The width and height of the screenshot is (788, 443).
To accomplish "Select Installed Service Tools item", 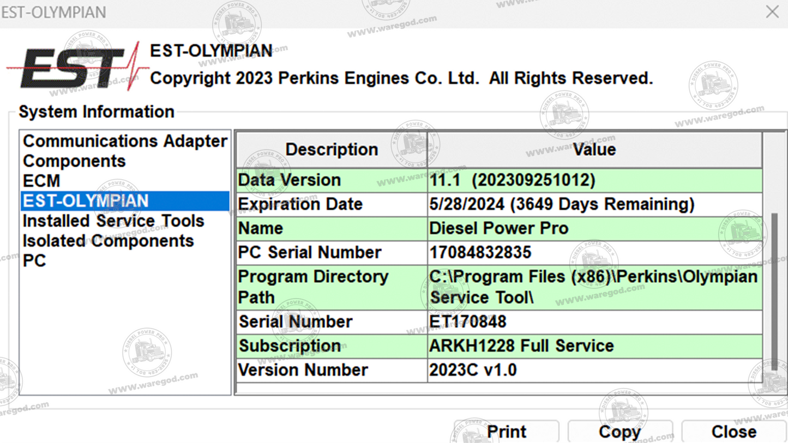I will click(x=112, y=221).
